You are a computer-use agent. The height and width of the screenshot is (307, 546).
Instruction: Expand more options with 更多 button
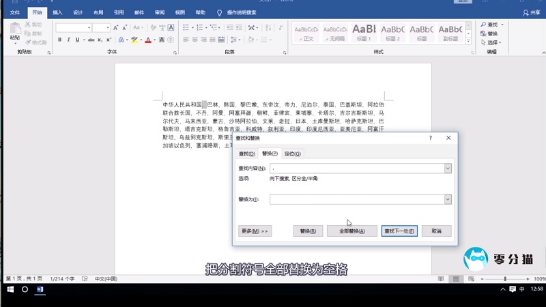(255, 231)
